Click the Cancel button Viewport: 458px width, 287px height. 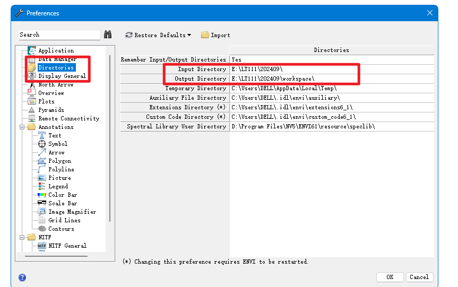point(419,277)
